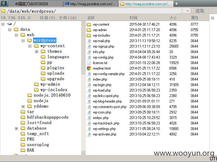Click the /data/web/wordpress/ path input field
Screen dimensions: 217x162
coord(90,11)
